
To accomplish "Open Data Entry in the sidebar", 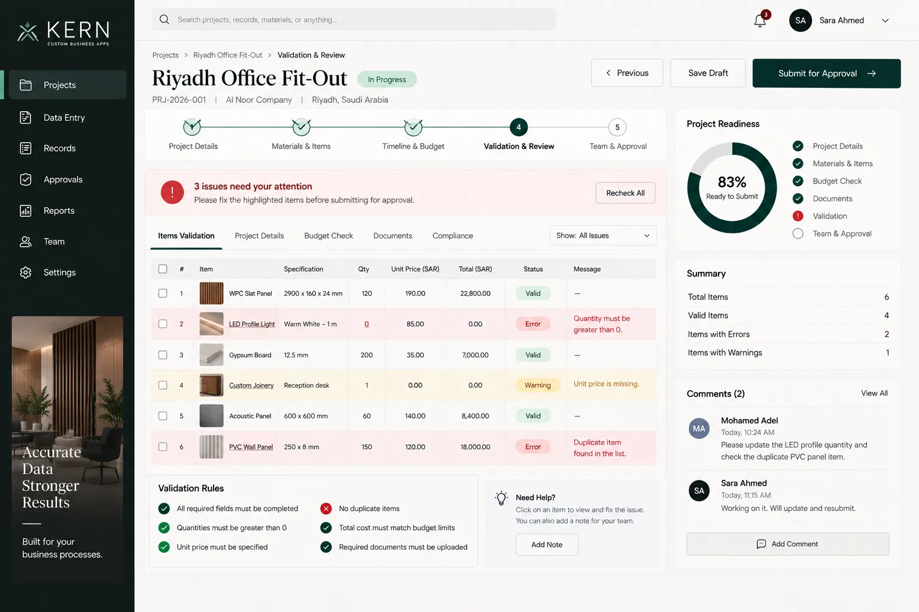I will point(65,118).
